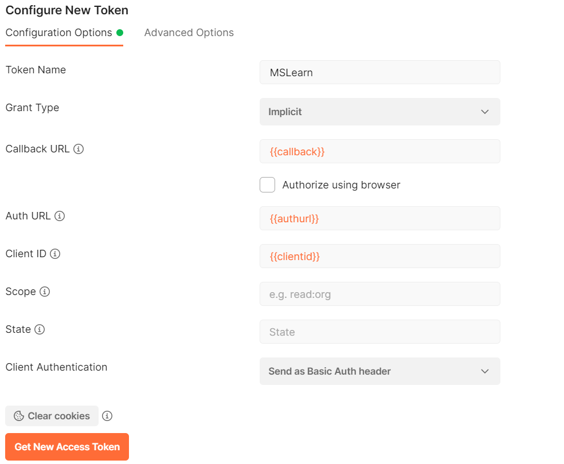Open the Grant Type dropdown
The image size is (564, 464).
[380, 112]
